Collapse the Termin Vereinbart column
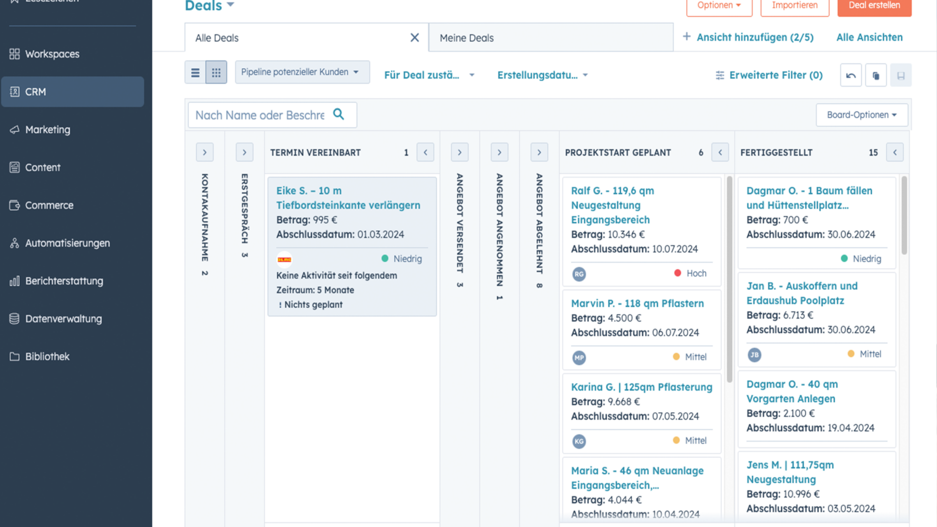 [425, 152]
